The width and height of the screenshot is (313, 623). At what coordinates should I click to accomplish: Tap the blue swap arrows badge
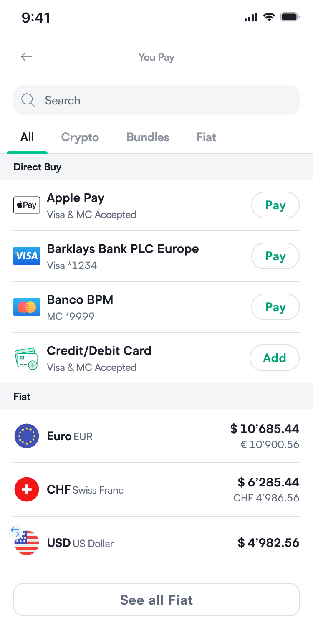(x=15, y=532)
